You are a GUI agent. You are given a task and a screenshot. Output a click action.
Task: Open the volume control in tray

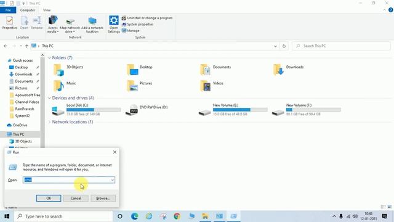(355, 216)
